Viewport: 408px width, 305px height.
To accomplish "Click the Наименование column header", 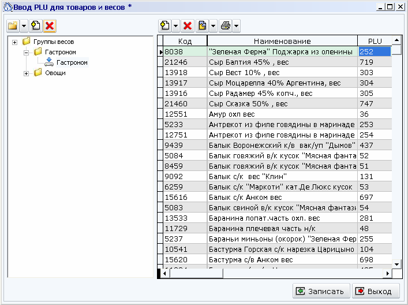I will 282,41.
